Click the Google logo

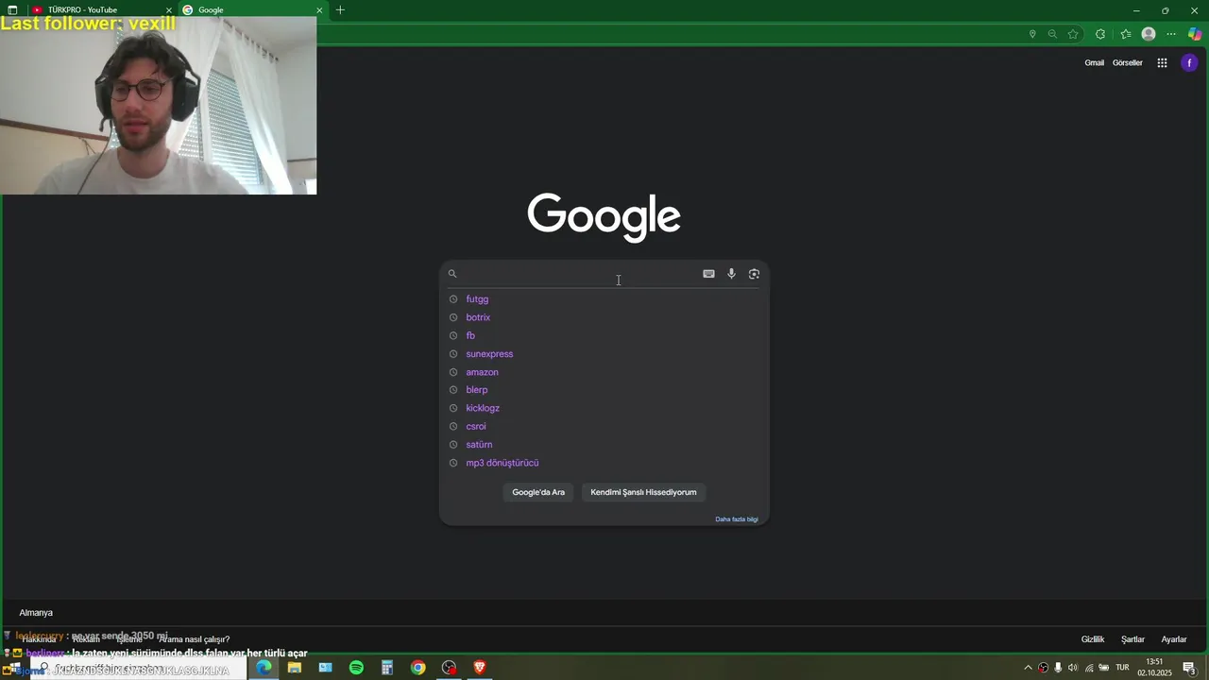[604, 217]
